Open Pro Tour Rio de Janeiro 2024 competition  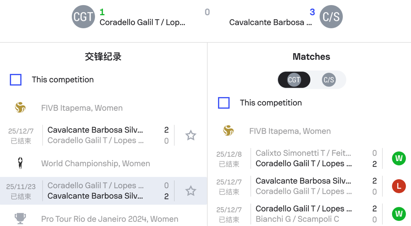(109, 219)
